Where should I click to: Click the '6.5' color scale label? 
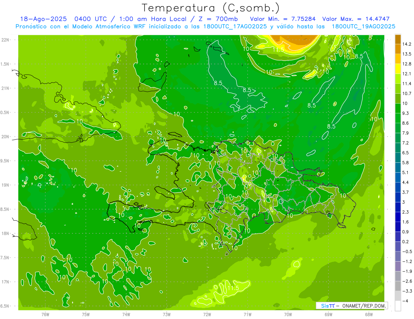point(406,153)
